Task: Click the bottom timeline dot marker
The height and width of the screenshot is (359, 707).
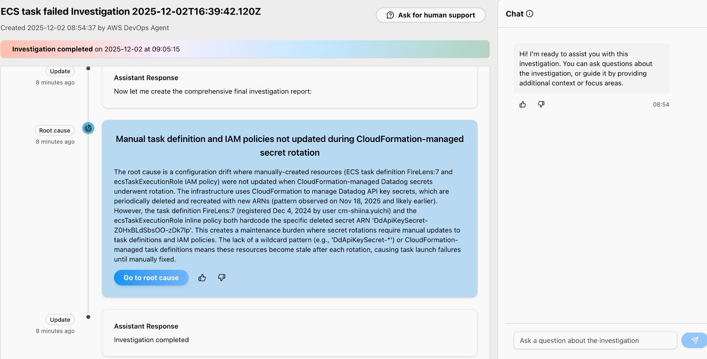Action: point(88,317)
